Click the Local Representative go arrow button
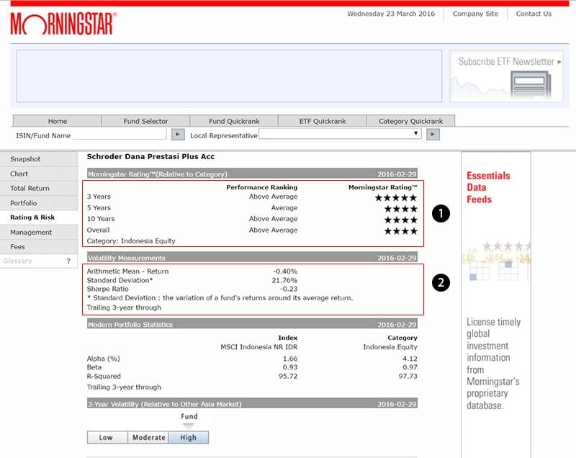576x458 pixels. click(x=432, y=135)
